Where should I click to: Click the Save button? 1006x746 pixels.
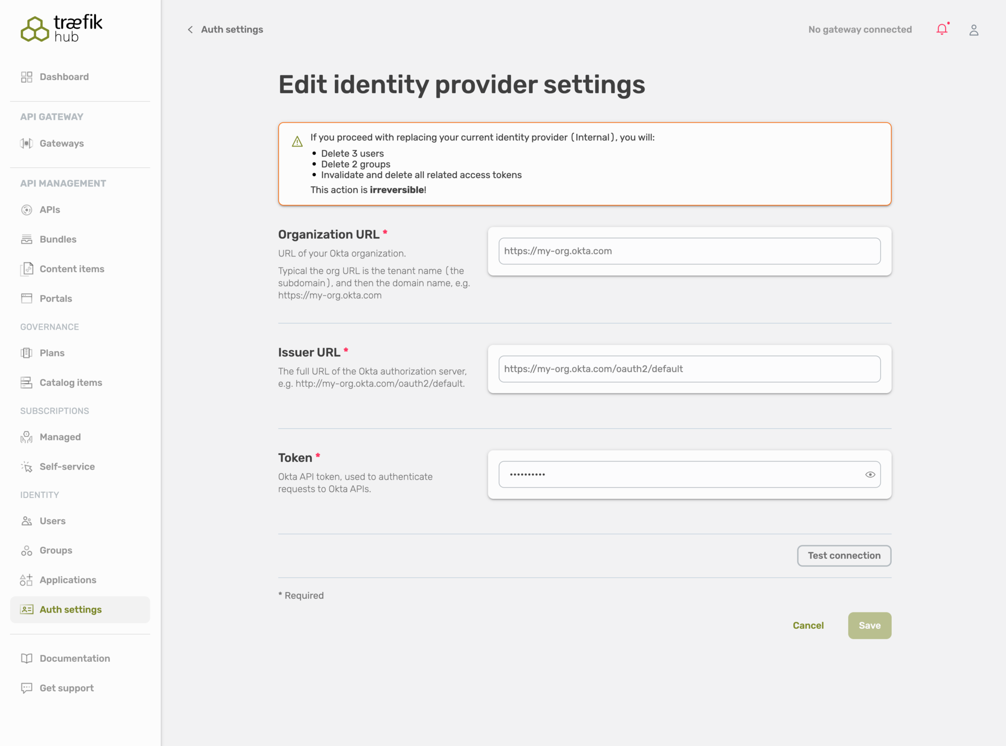(870, 626)
